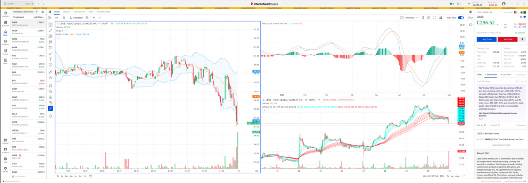Set chart range to 1d
Image resolution: width=528 pixels, height=183 pixels.
pos(85,176)
